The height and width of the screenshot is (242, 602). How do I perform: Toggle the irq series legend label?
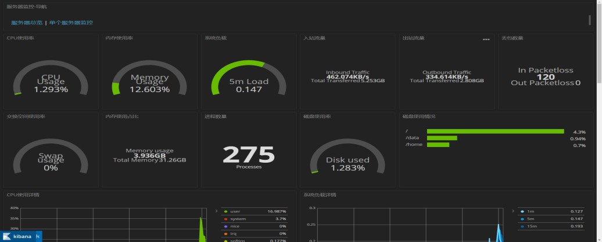(234, 233)
